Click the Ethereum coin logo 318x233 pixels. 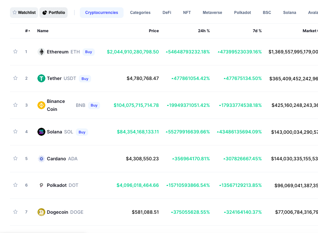(41, 52)
